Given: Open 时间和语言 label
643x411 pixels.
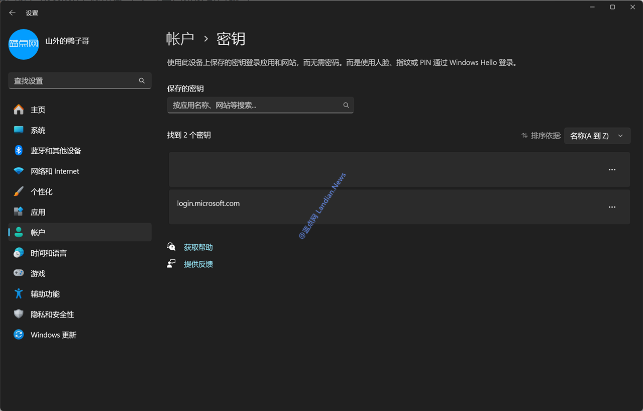Looking at the screenshot, I should click(49, 253).
